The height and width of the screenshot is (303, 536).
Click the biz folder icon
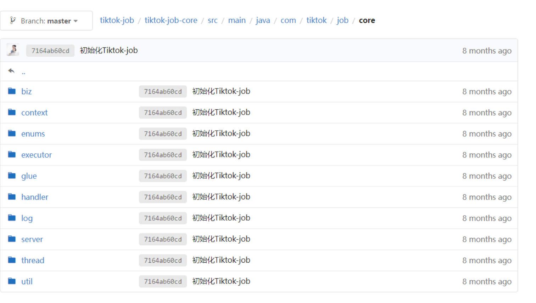click(12, 91)
